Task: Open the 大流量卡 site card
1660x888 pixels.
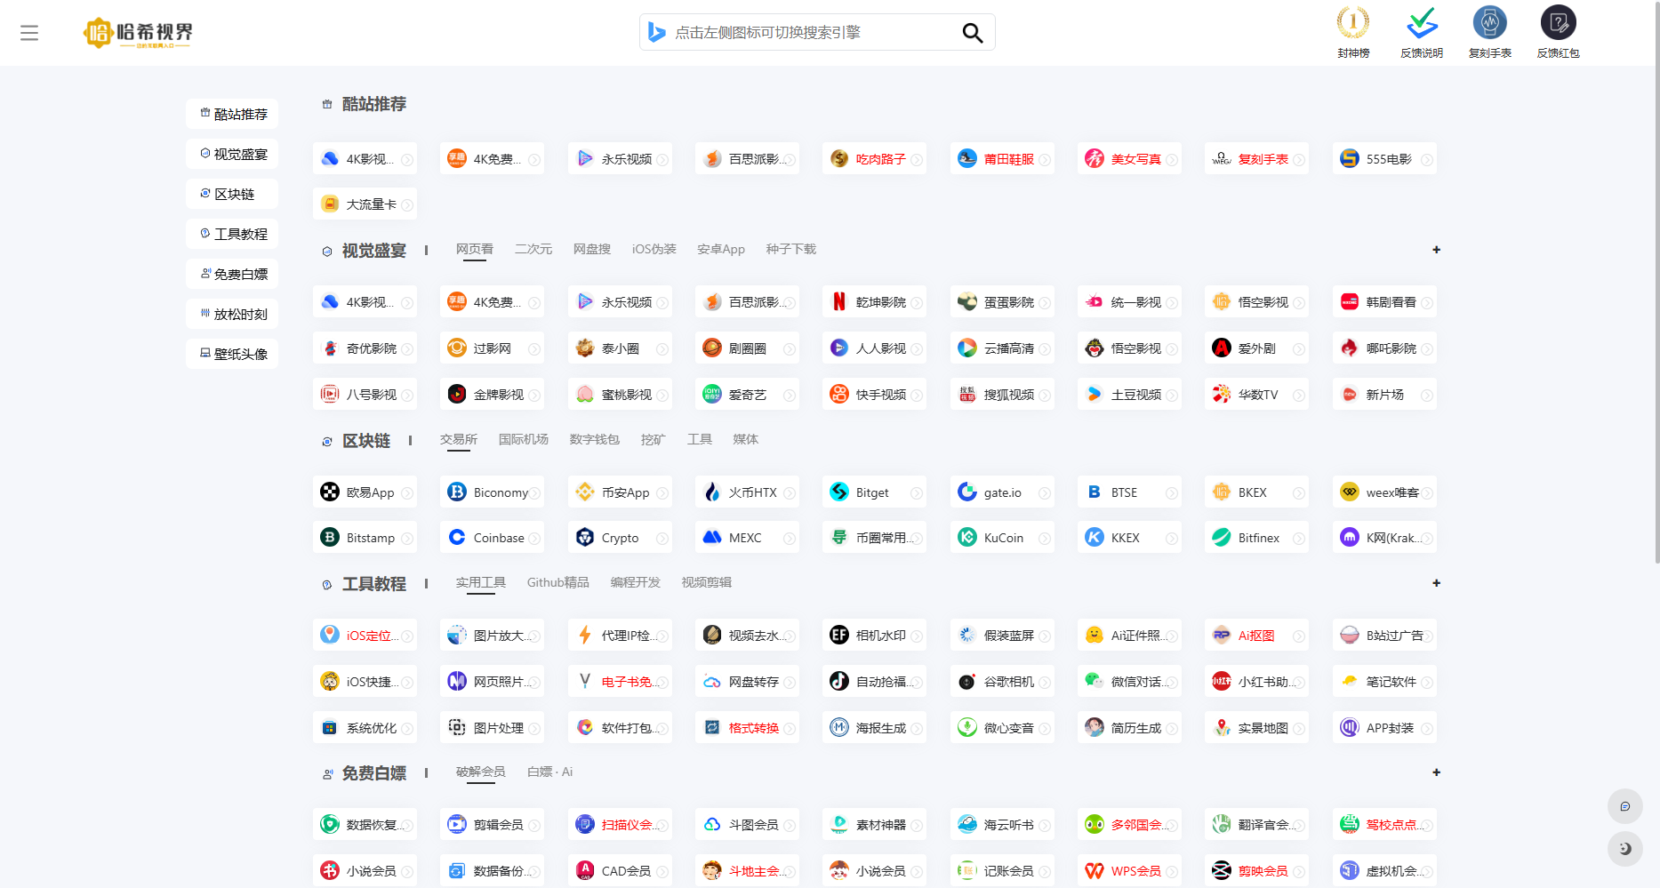Action: (x=365, y=204)
